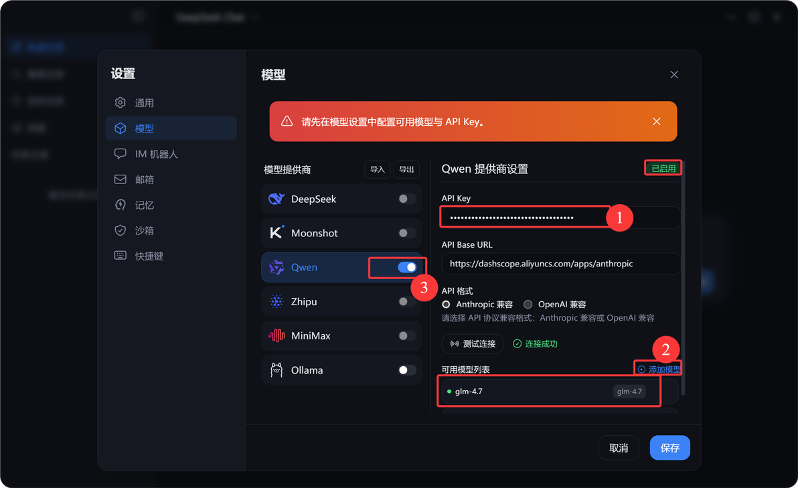Click the 已启用 enabled status badge
The image size is (798, 488).
663,169
